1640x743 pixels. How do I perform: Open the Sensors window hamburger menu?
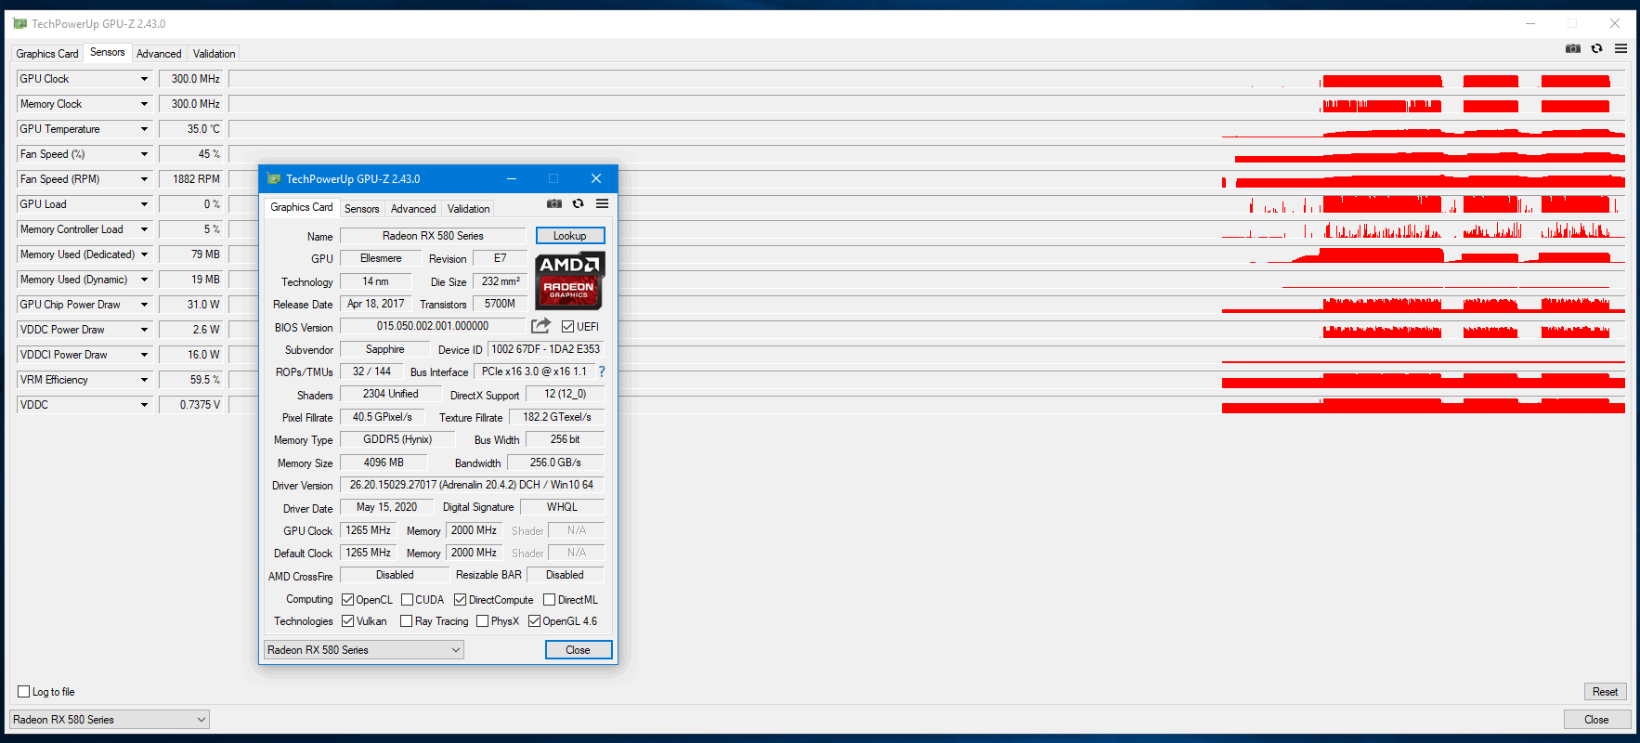1620,48
